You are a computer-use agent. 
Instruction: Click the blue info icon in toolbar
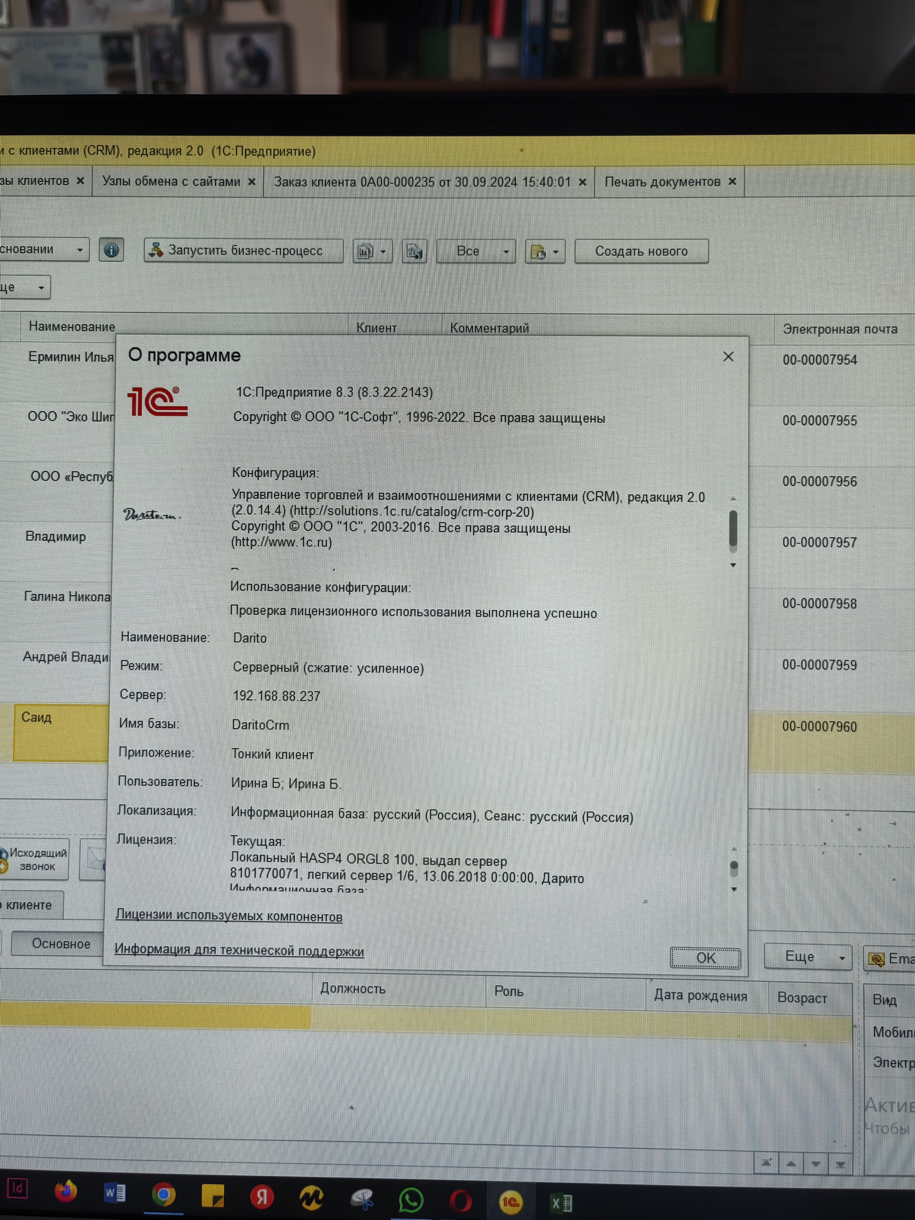coord(111,250)
